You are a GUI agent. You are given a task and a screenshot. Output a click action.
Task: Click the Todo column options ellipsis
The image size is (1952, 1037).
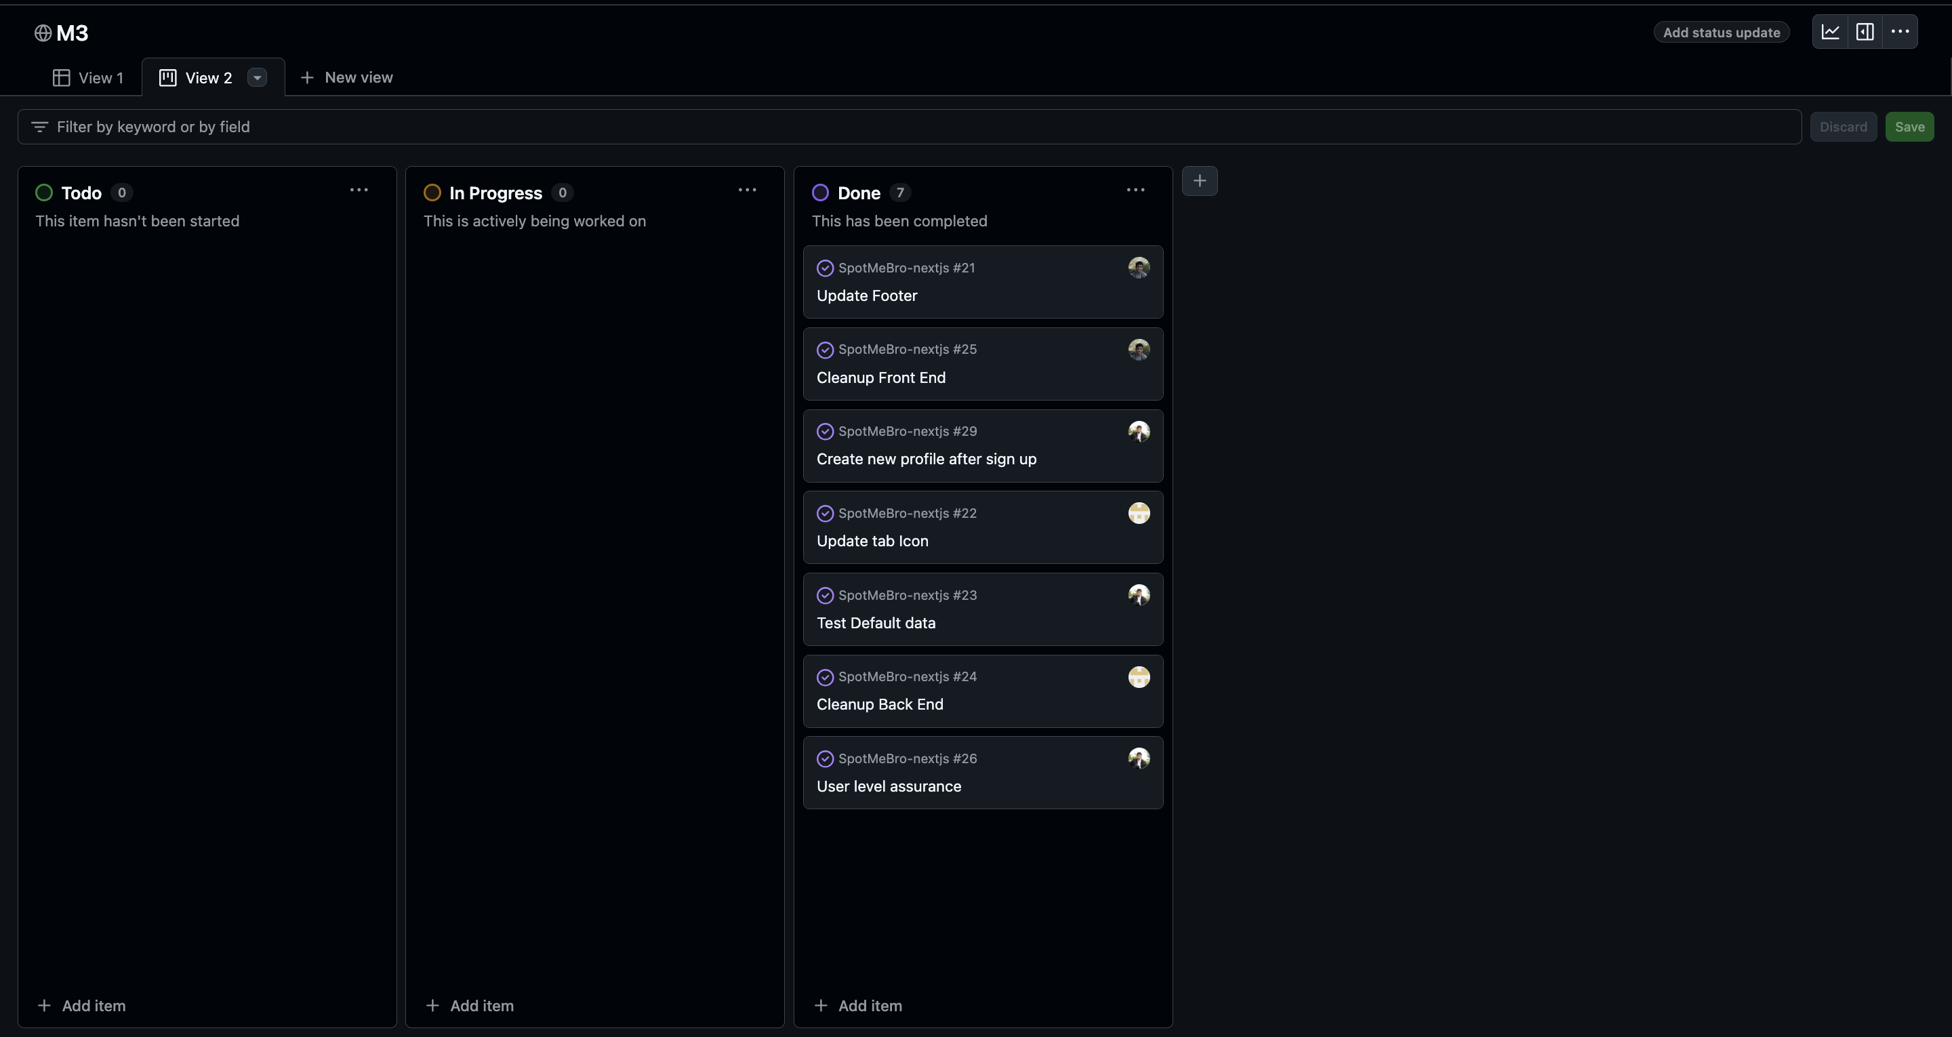click(x=359, y=190)
